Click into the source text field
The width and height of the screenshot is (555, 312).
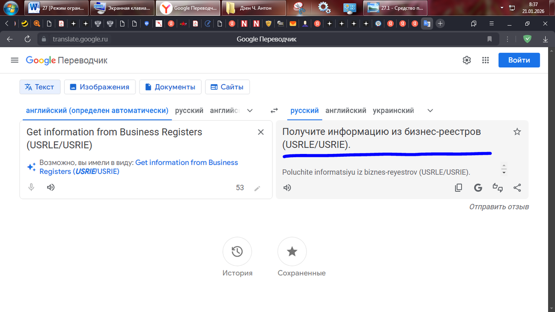[x=139, y=139]
